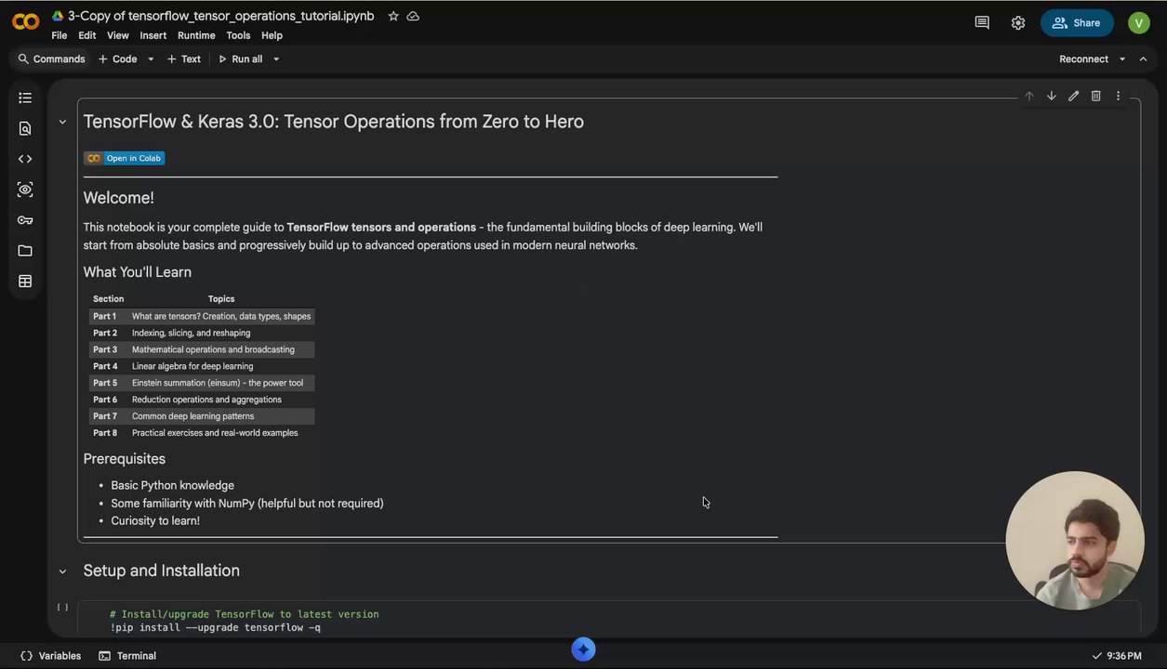Add a new Text cell
The height and width of the screenshot is (669, 1167).
click(x=183, y=59)
